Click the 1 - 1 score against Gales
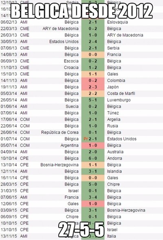 coord(93,74)
